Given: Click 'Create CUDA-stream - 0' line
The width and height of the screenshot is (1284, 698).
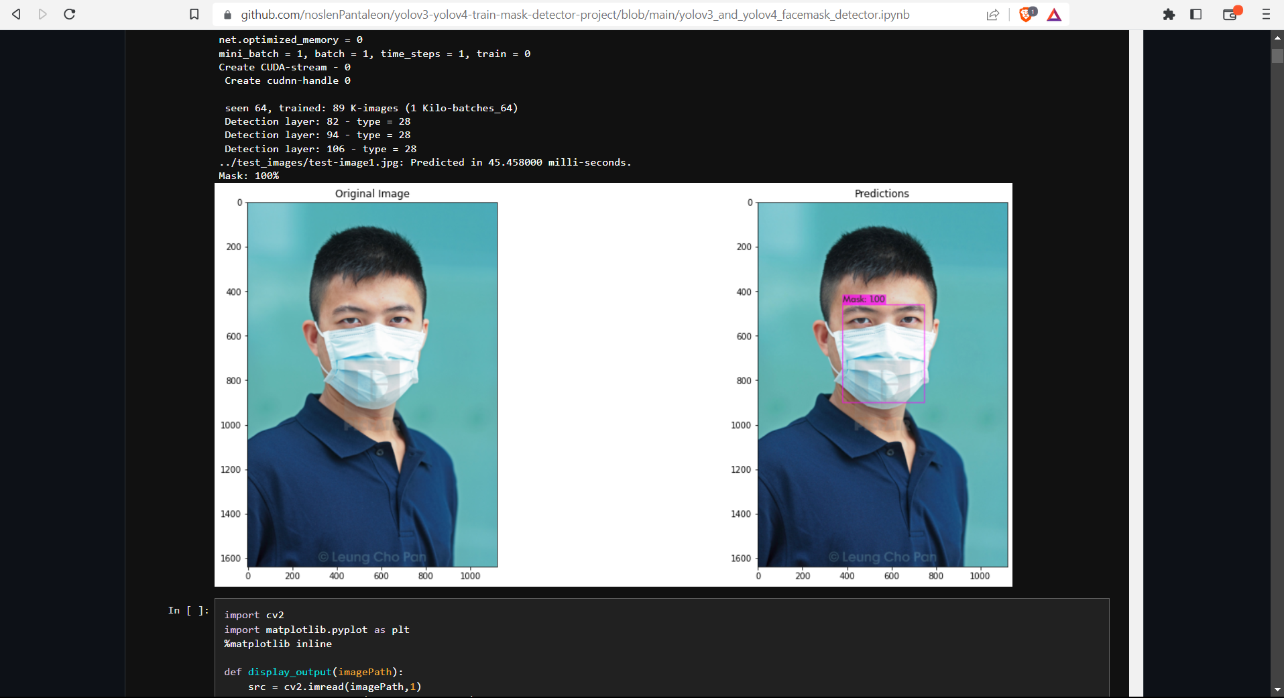Looking at the screenshot, I should pyautogui.click(x=284, y=67).
